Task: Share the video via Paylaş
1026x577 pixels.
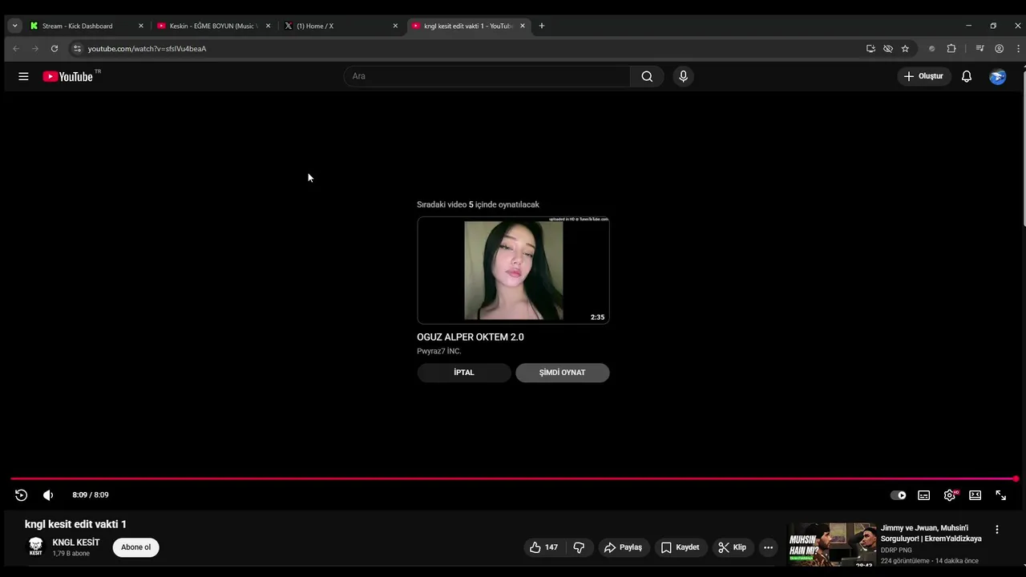Action: (x=623, y=547)
